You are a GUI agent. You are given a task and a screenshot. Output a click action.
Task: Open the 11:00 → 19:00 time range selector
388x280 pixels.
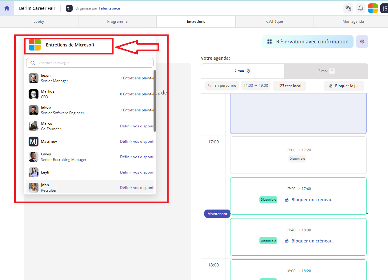pyautogui.click(x=256, y=86)
